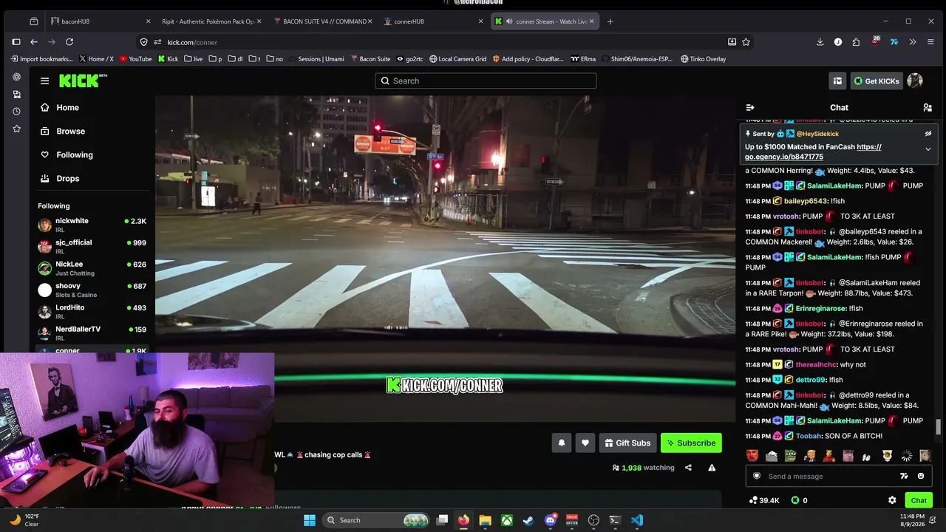This screenshot has width=946, height=532.
Task: Open chat settings gear
Action: pyautogui.click(x=892, y=500)
